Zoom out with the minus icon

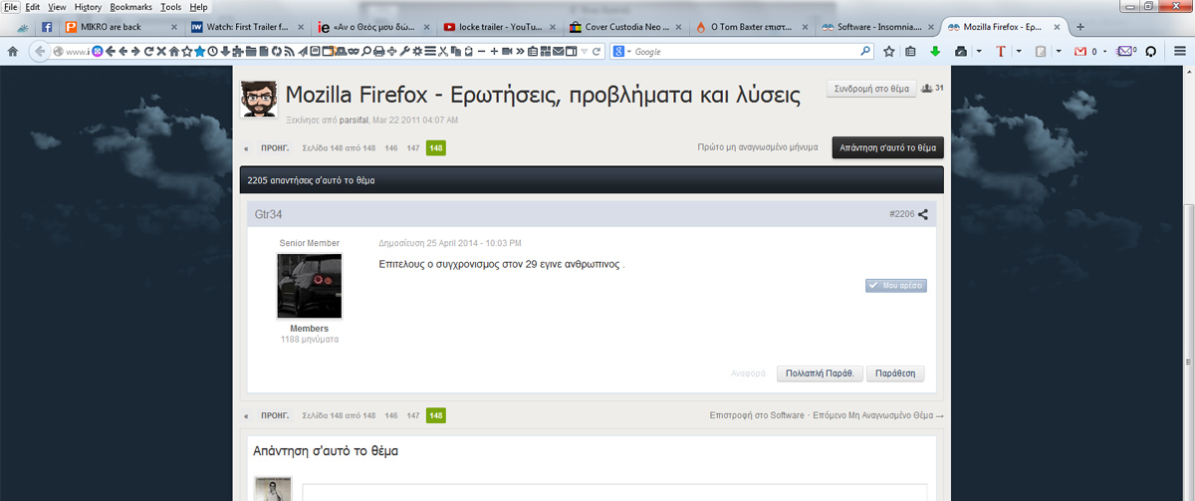[x=481, y=51]
